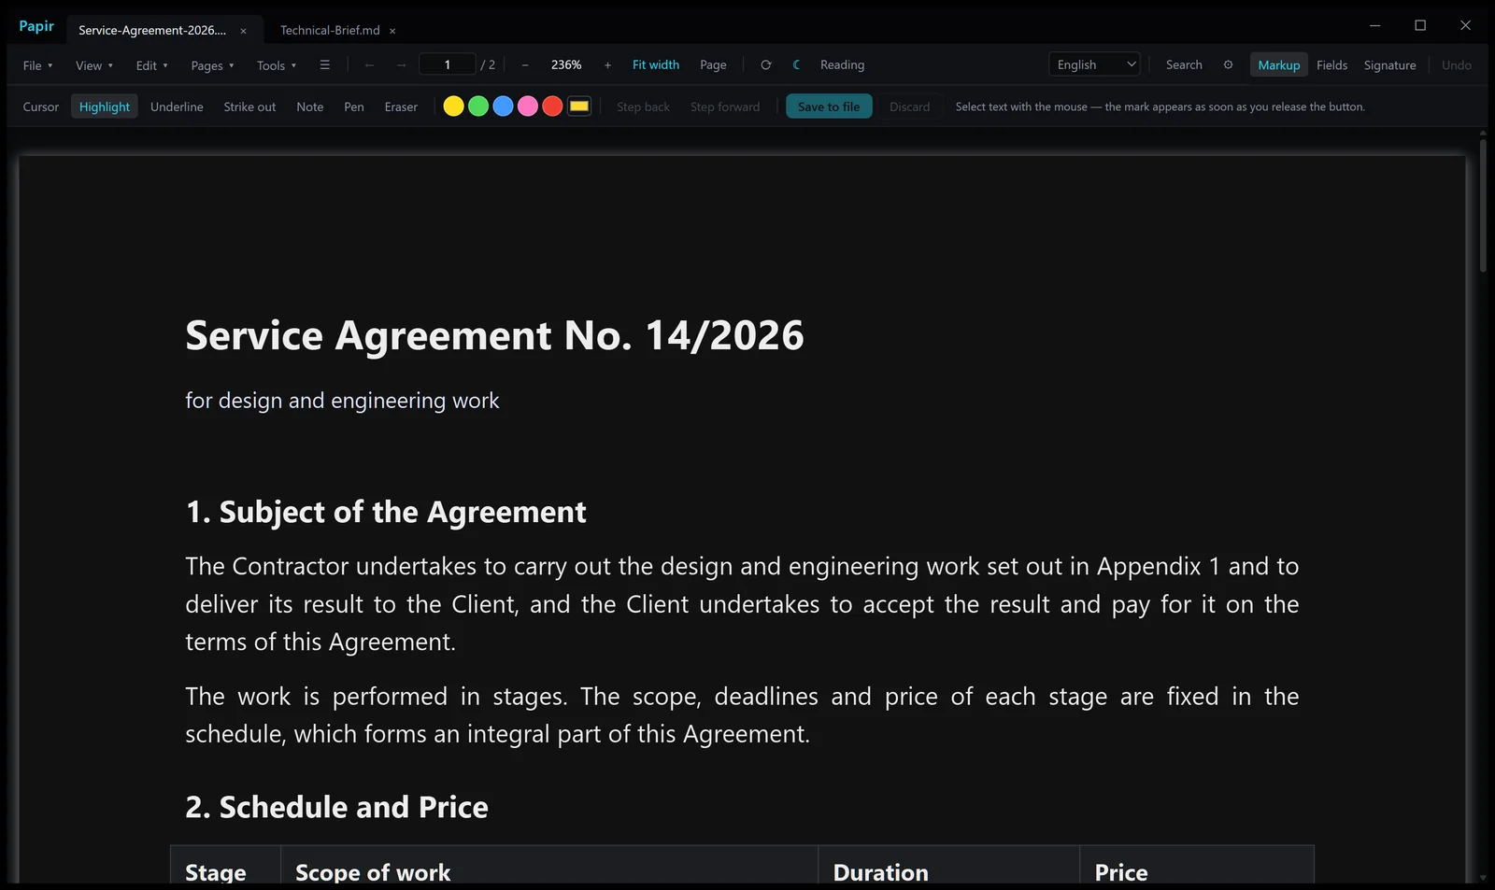Zoom in with the plus icon

point(607,65)
